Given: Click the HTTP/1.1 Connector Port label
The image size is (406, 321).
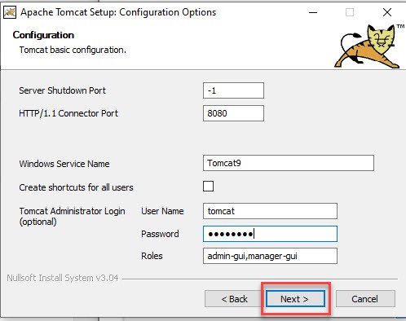Looking at the screenshot, I should pos(68,113).
